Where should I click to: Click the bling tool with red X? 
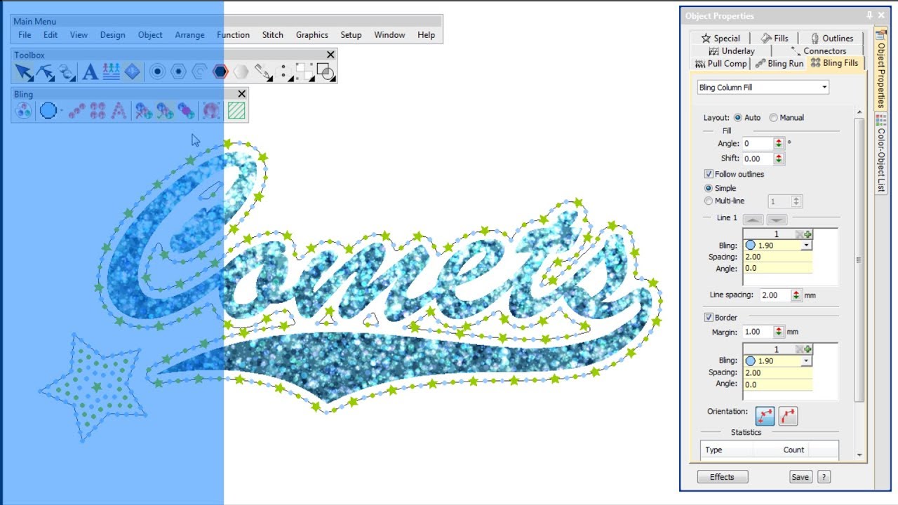pyautogui.click(x=144, y=111)
